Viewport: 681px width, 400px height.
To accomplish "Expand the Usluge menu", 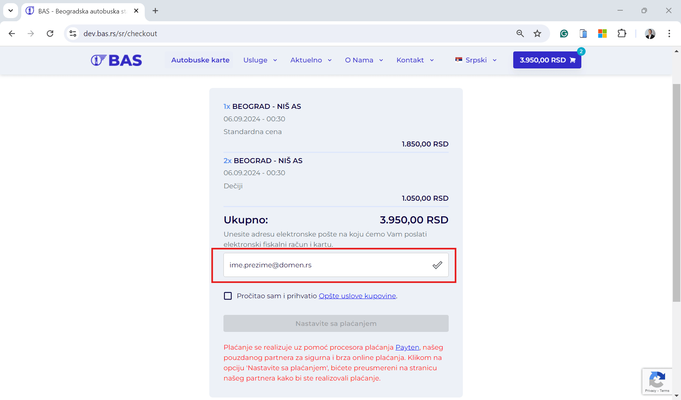I will [x=260, y=60].
